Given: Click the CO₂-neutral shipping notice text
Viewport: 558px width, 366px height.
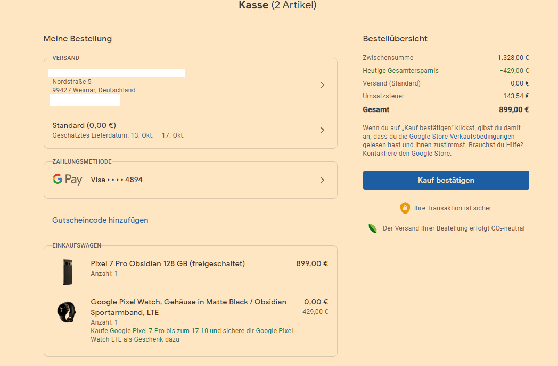Looking at the screenshot, I should coord(454,228).
